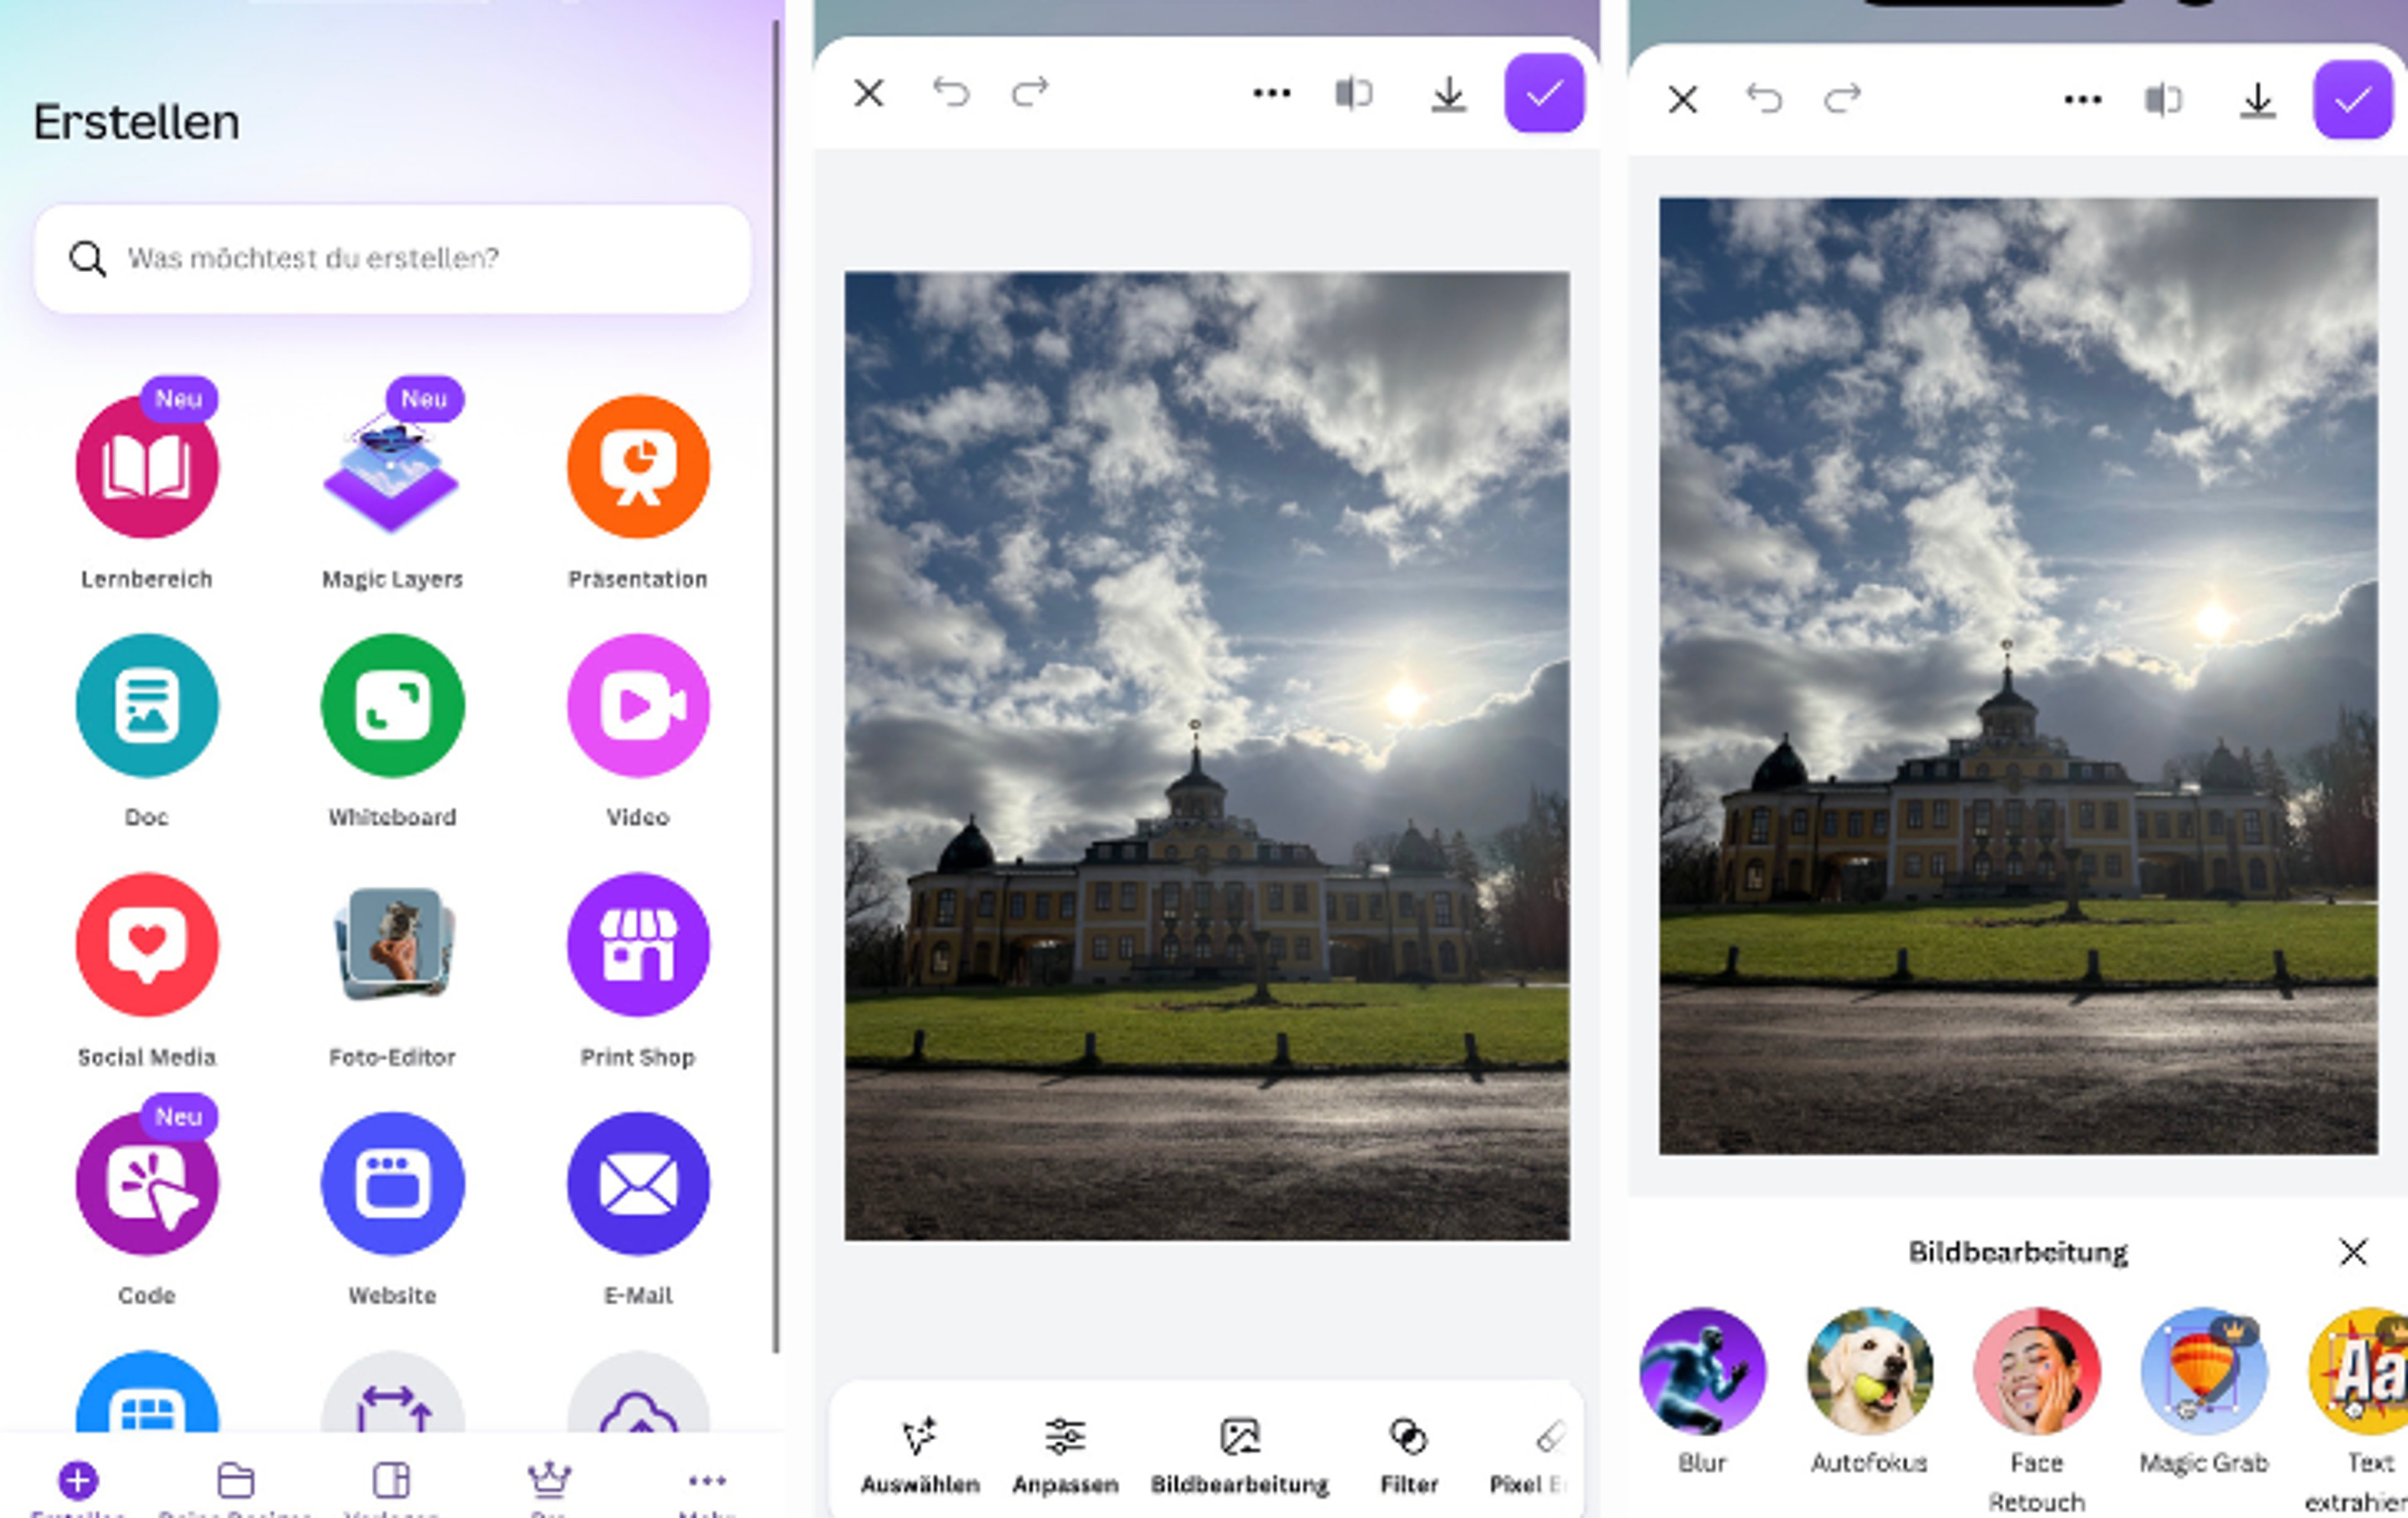Redo in the right editor
Screen dimensions: 2408x1518
pyautogui.click(x=1843, y=99)
